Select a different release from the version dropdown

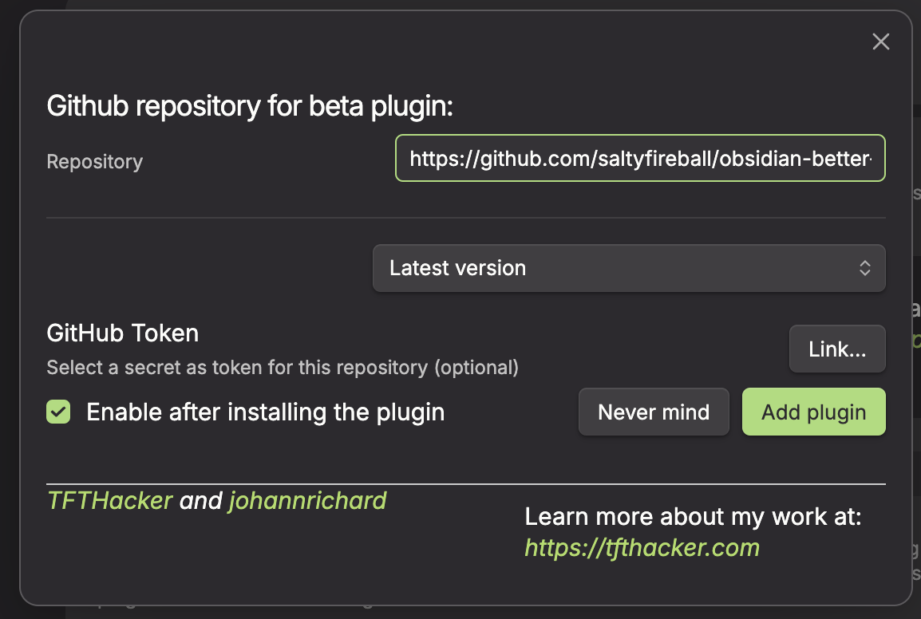coord(629,268)
